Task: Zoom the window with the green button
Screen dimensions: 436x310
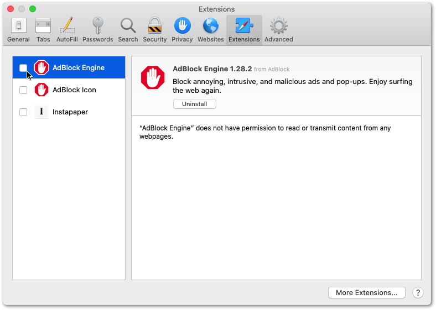Action: pos(33,9)
